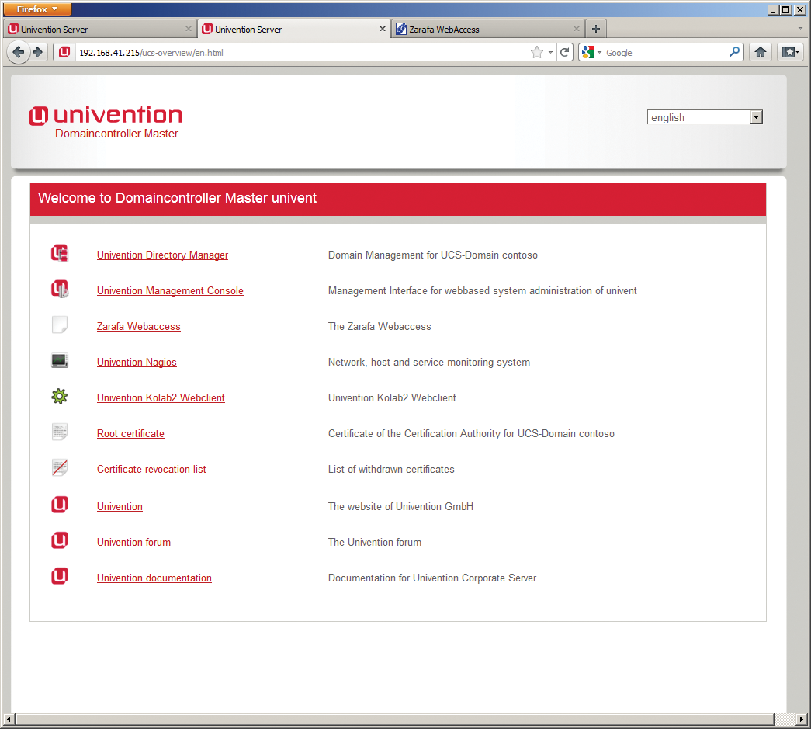
Task: Click the Univention Management Console icon
Action: 60,289
